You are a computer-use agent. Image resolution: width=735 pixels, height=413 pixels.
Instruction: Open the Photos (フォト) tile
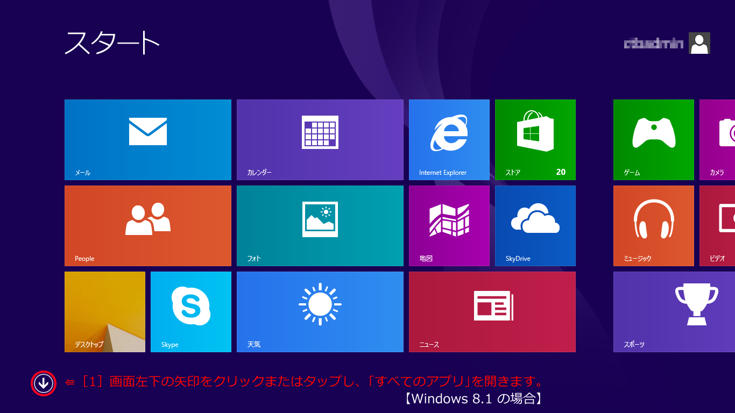pos(320,226)
